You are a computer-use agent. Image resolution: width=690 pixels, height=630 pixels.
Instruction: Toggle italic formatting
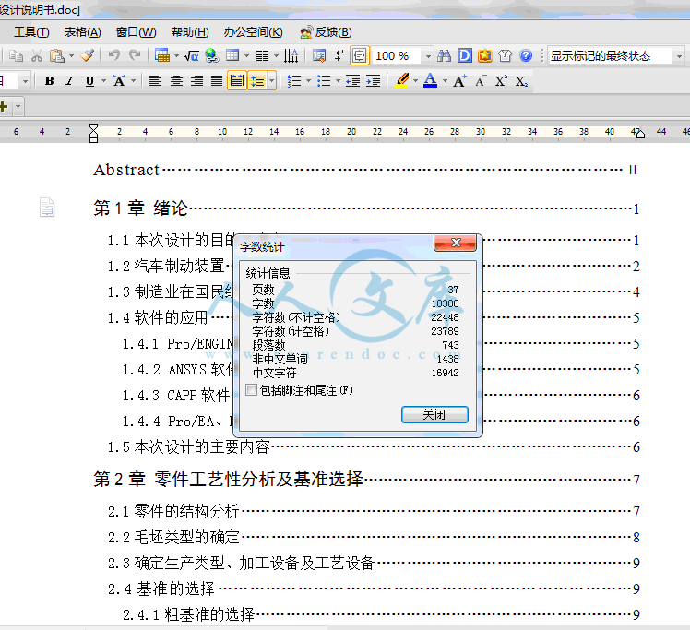point(69,81)
